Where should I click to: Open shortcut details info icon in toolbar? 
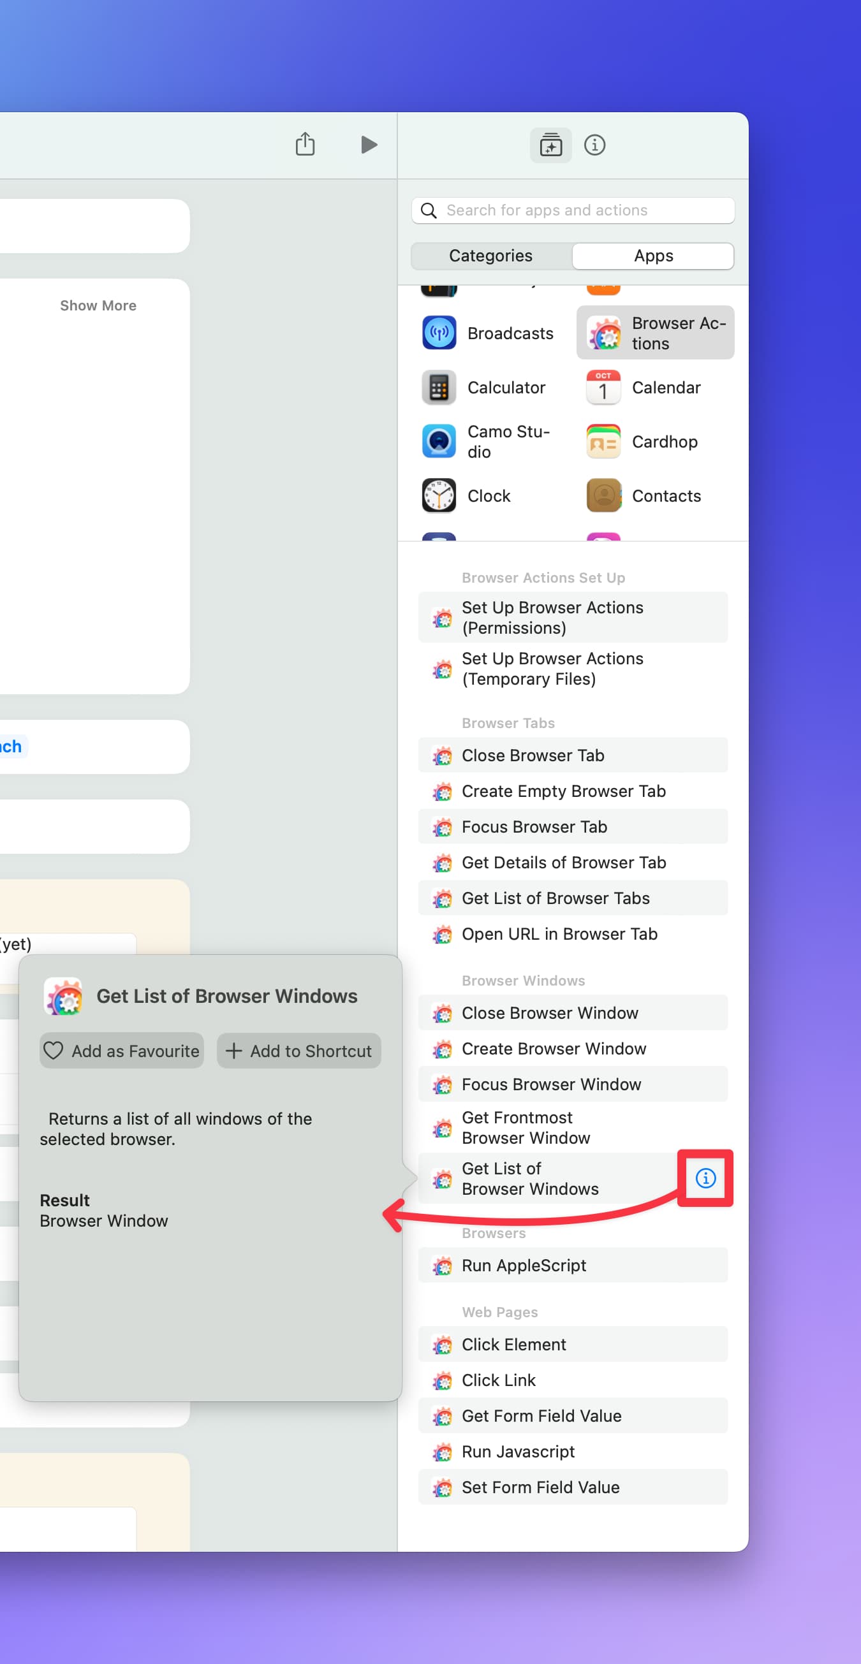[x=594, y=145]
